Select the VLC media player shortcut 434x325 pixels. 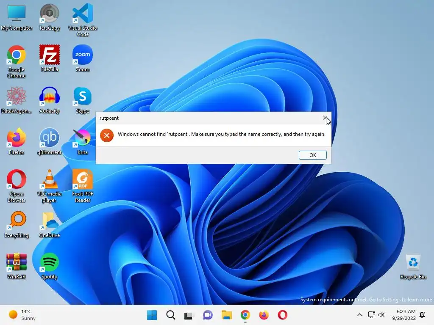tap(49, 186)
